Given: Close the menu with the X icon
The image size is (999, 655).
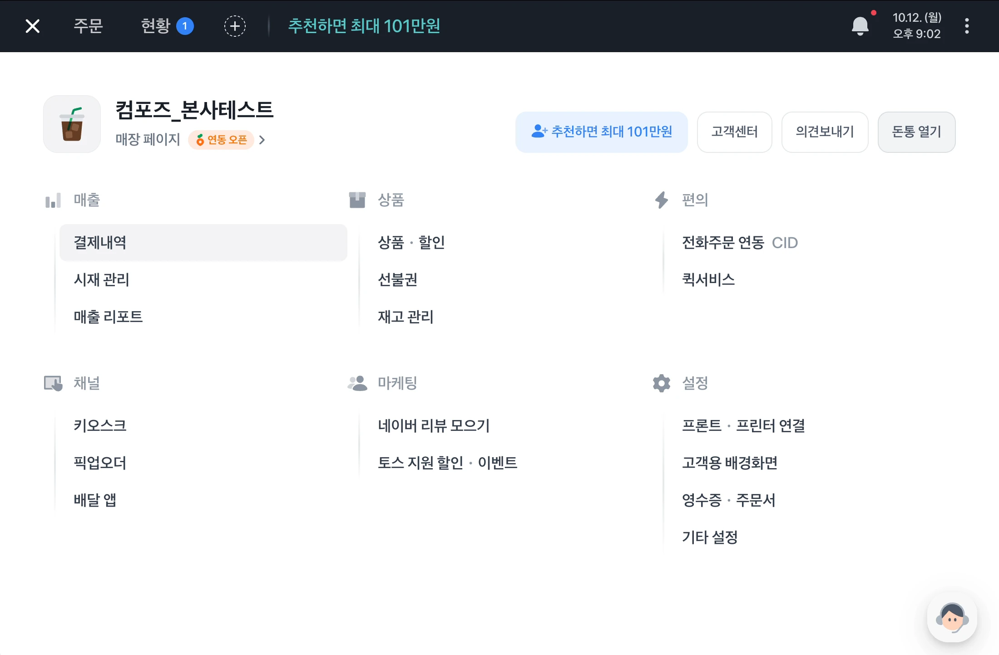Looking at the screenshot, I should click(33, 26).
